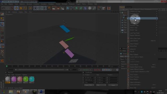Viewport: 167px width, 94px height.
Task: Click the green timeline current-frame marker
Action: pyautogui.click(x=7, y=66)
